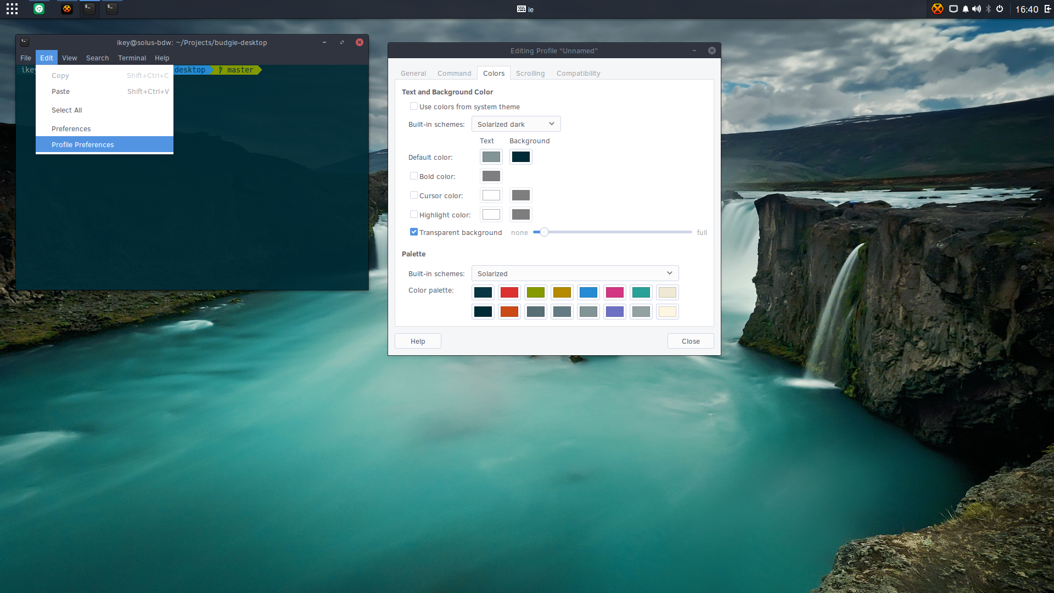Edit the magenta palette swatch

click(615, 293)
